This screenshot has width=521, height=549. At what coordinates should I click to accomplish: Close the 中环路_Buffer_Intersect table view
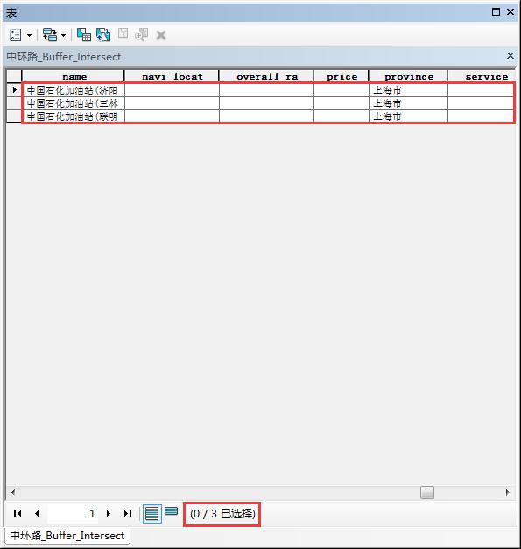click(510, 55)
